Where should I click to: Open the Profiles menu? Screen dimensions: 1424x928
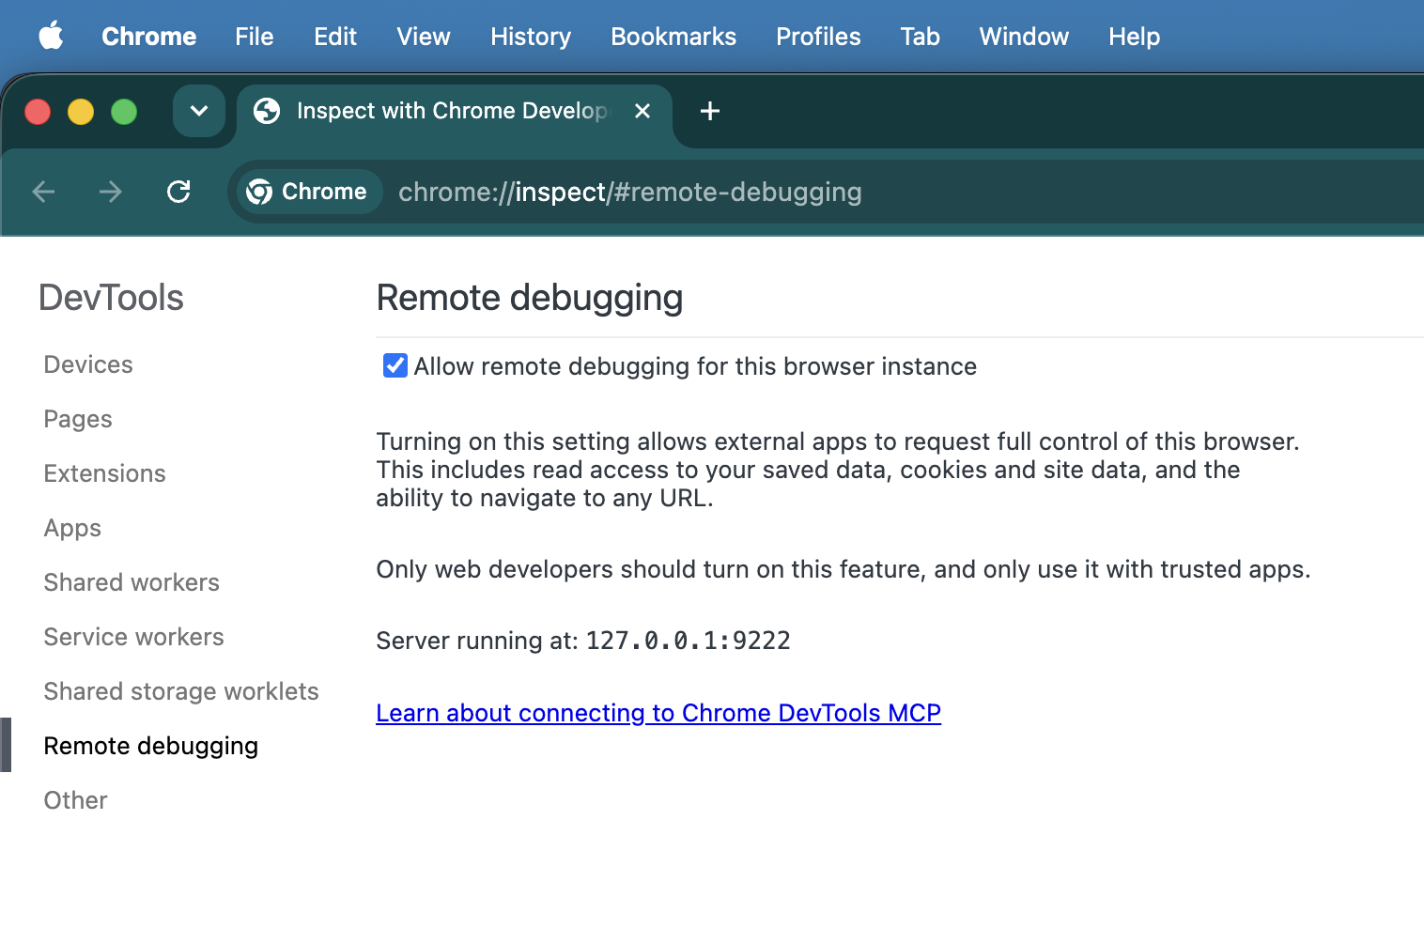click(x=818, y=37)
